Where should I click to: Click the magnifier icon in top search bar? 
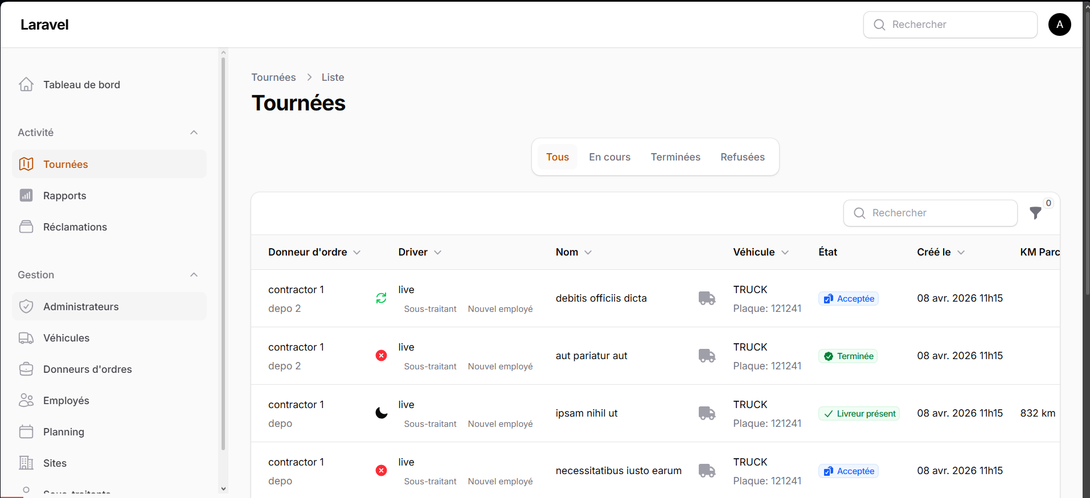coord(879,24)
